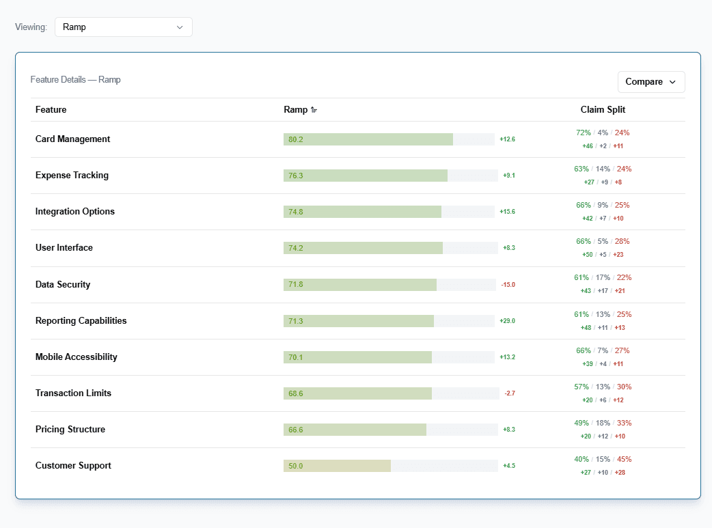Screen dimensions: 712x528
Task: Click the 72% positive claim for Card Management
Action: coord(584,133)
